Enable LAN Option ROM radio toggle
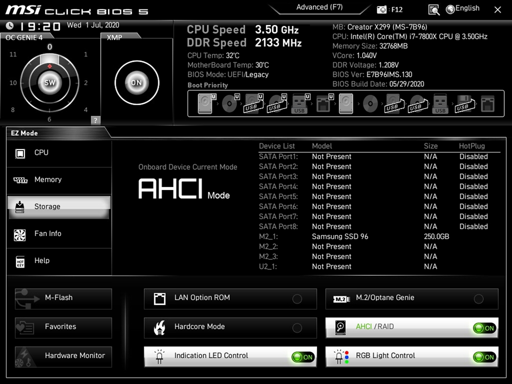 [x=297, y=299]
